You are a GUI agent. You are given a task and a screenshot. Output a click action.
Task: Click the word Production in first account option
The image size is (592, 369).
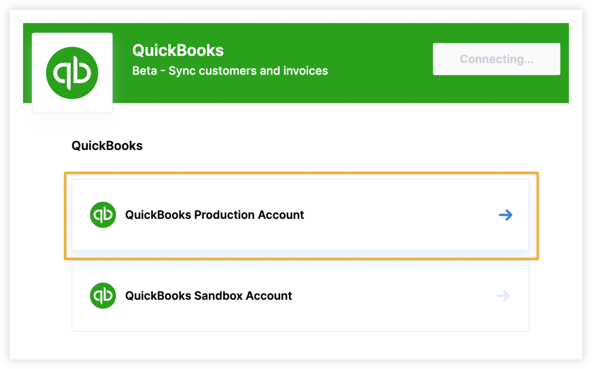coord(224,215)
